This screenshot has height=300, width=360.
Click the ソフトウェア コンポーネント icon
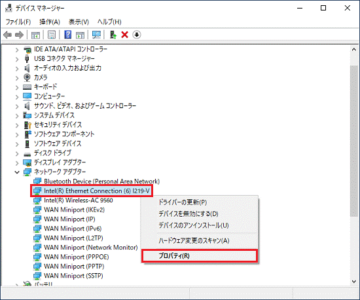pyautogui.click(x=27, y=134)
